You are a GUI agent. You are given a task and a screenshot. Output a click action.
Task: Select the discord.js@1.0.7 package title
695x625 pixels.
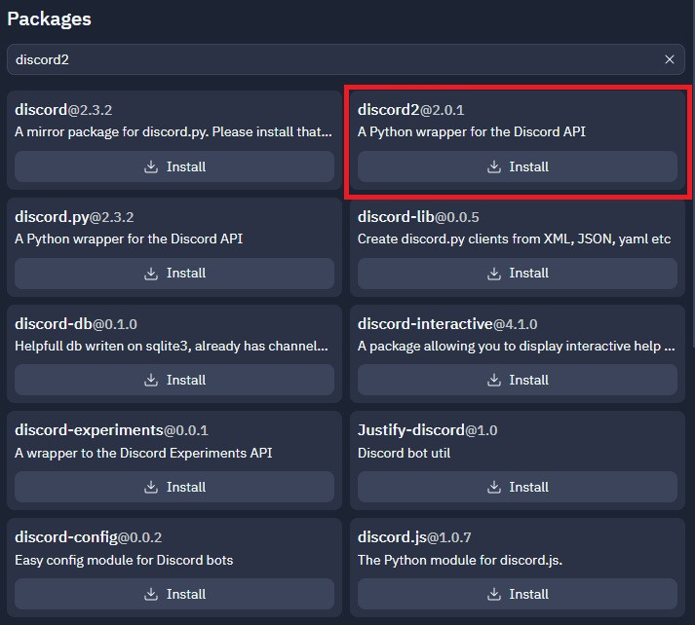pos(414,537)
